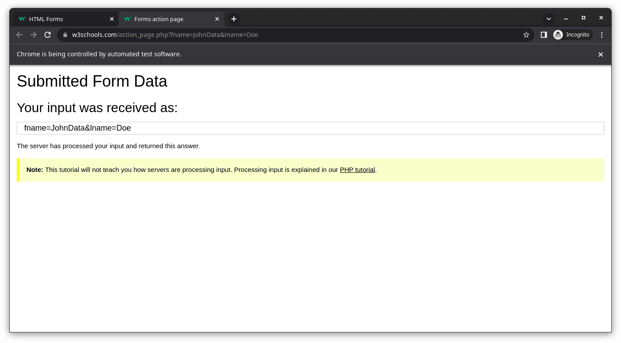Click the browser back arrow
The width and height of the screenshot is (621, 343).
[19, 35]
